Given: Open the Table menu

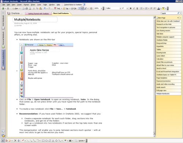Looking at the screenshot, I should pyautogui.click(x=45, y=5).
